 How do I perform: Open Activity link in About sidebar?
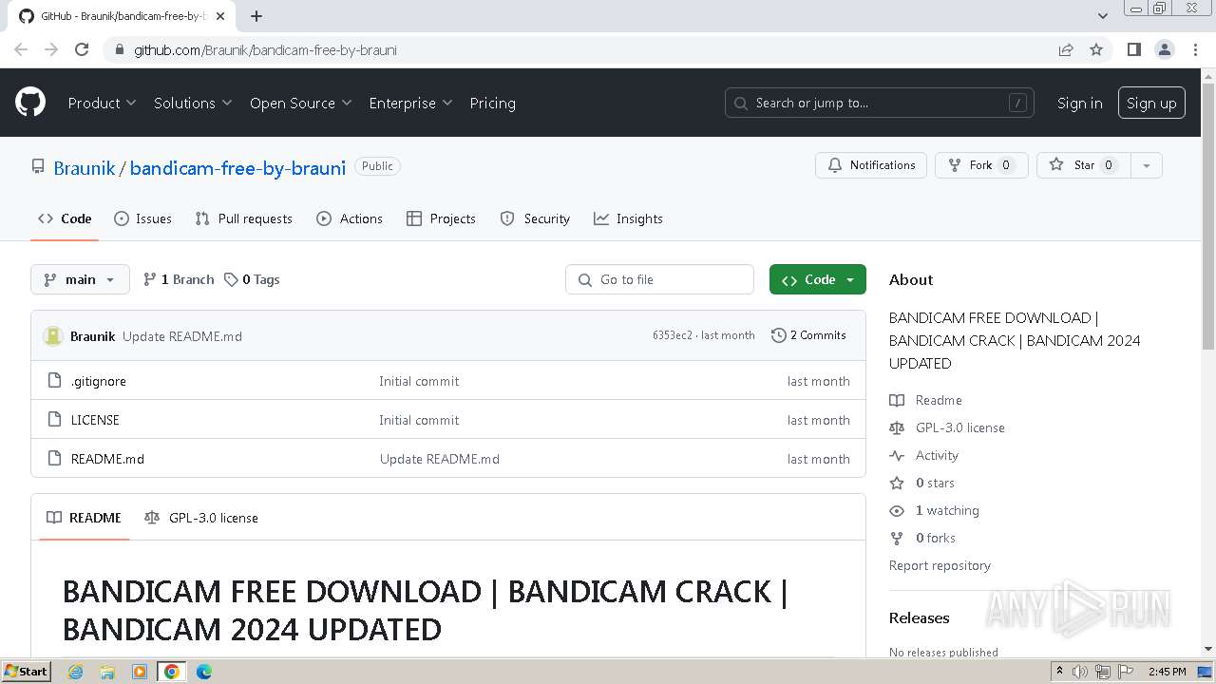click(x=937, y=455)
